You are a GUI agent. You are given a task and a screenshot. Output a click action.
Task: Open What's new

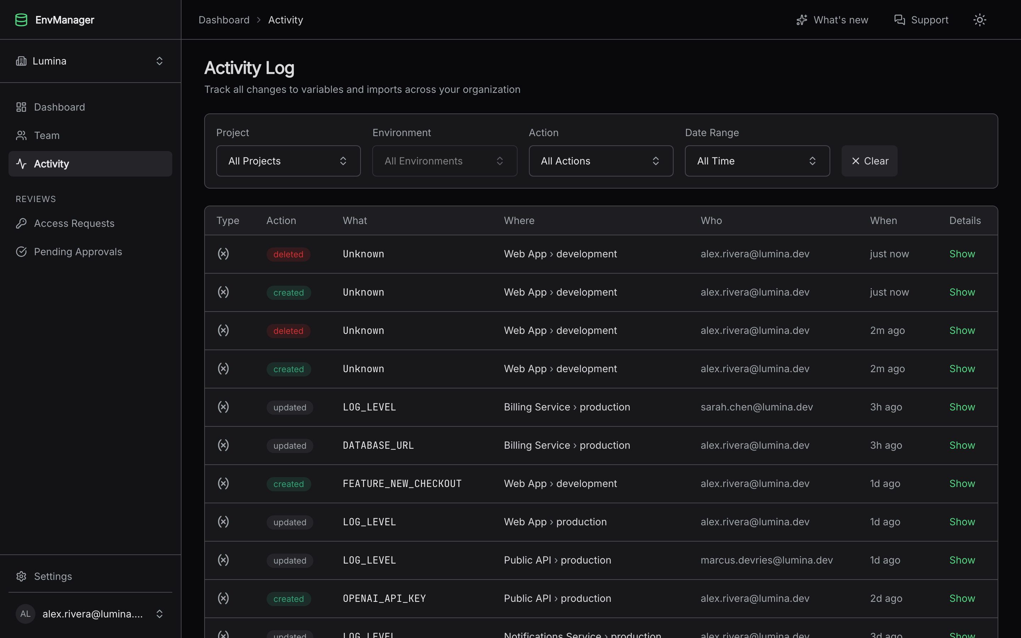pos(832,20)
